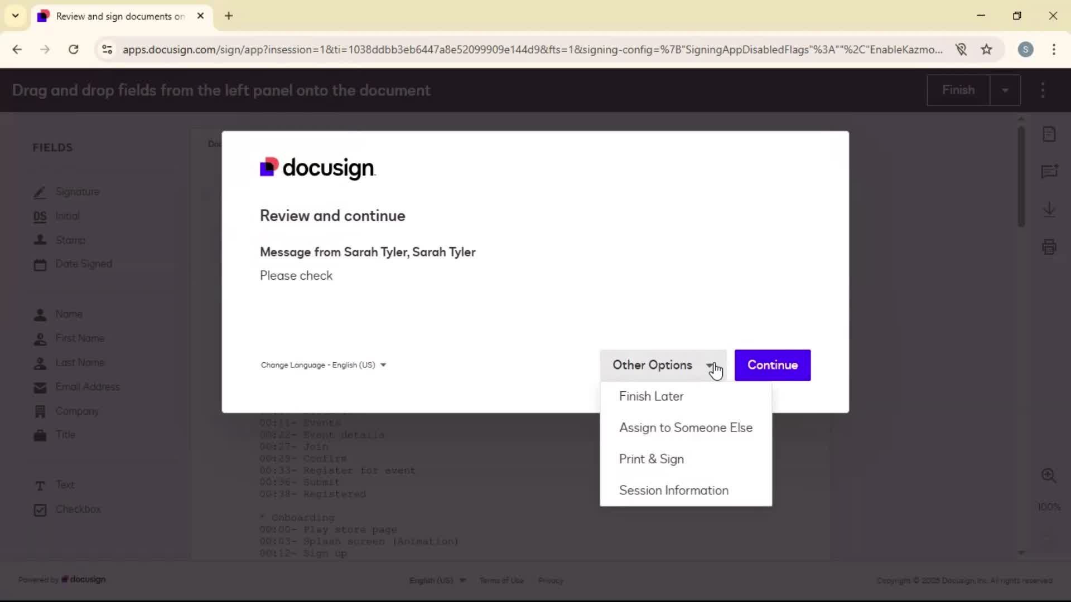1071x602 pixels.
Task: Select Assign to Someone Else
Action: 686,428
